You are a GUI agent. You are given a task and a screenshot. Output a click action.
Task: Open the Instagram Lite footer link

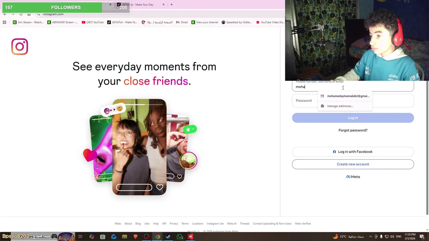pos(215,224)
